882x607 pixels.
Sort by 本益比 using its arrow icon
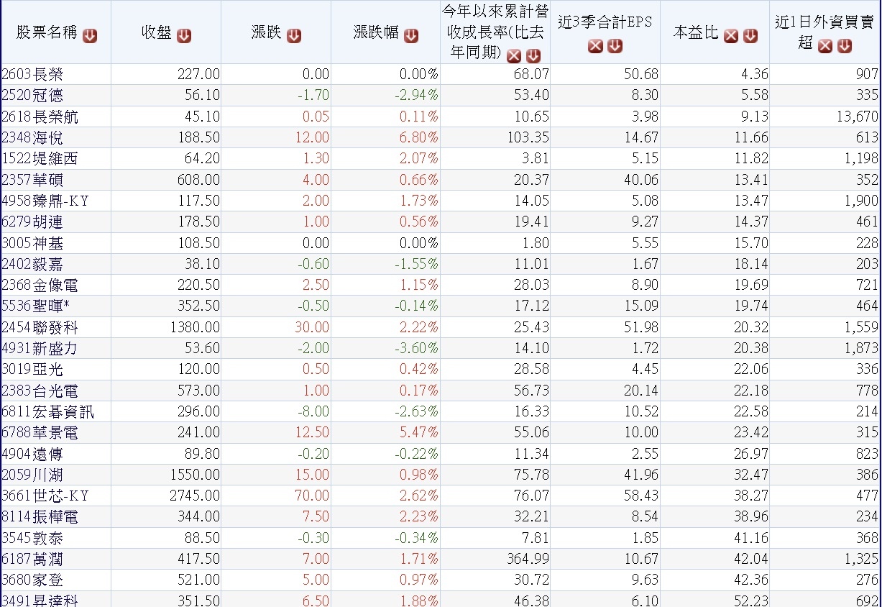(750, 36)
